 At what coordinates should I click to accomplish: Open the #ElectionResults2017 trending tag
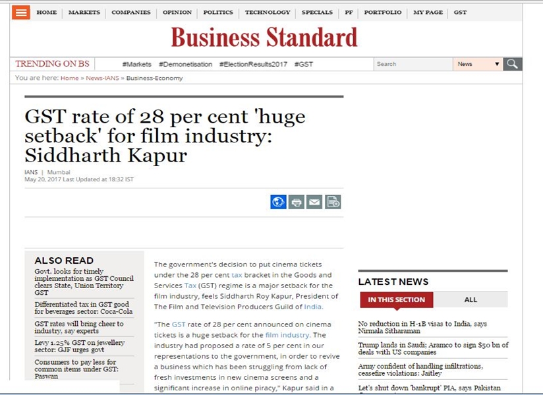253,64
